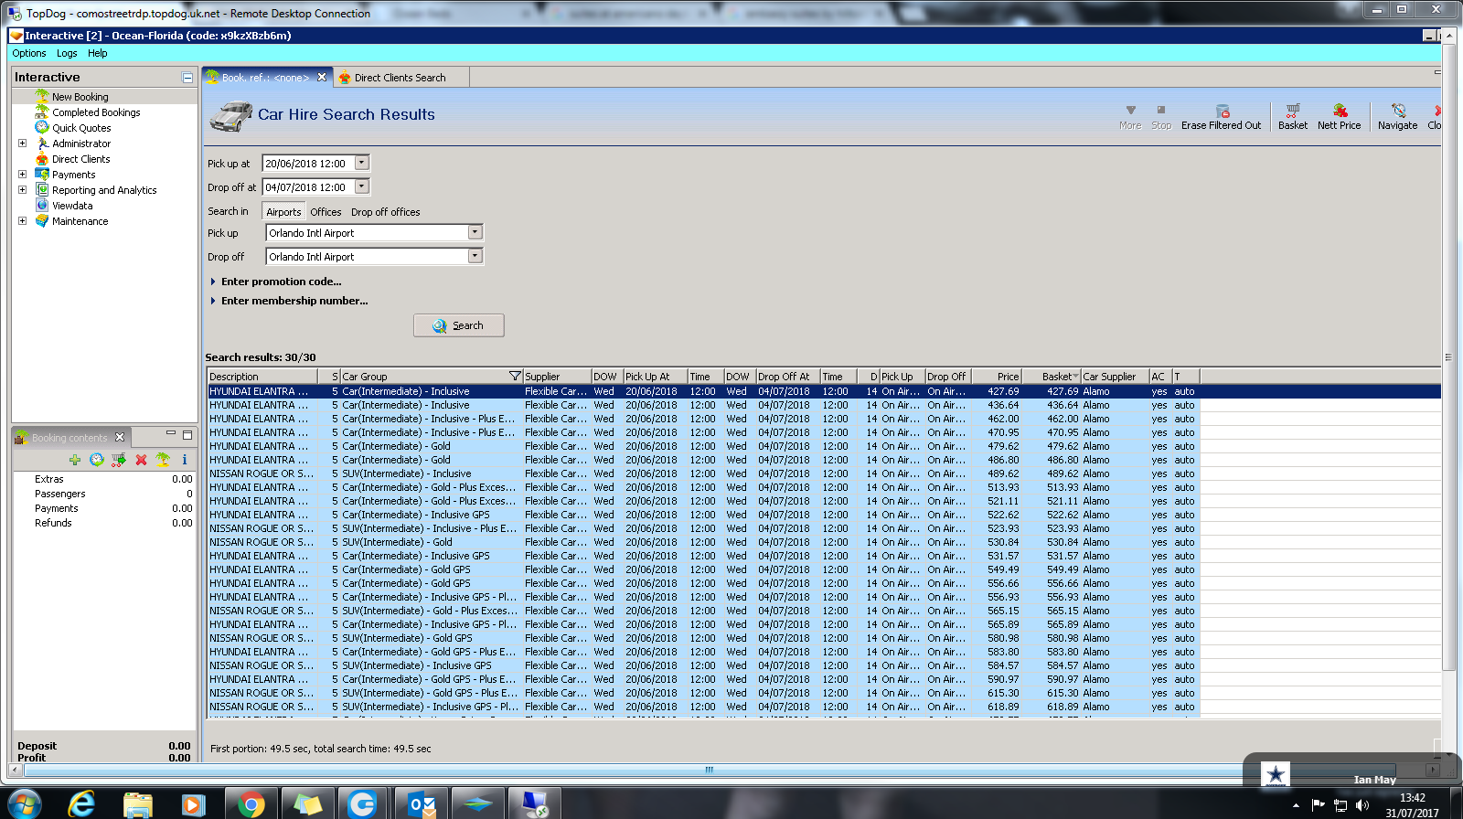Open the Navigate compass tool
Screen dimensions: 1463x819
[1397, 111]
